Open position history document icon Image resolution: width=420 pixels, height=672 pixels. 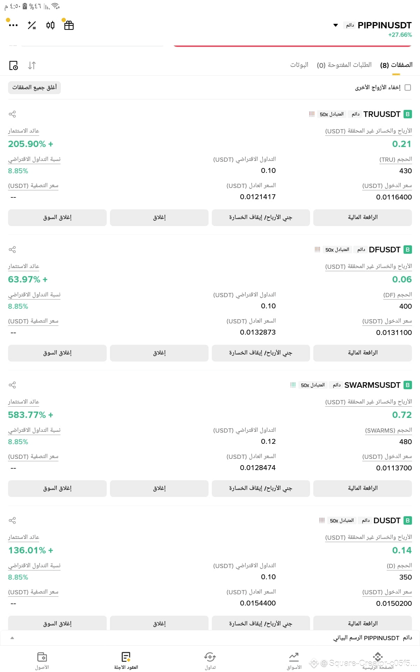tap(13, 65)
